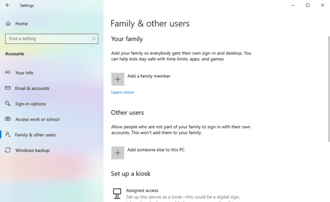
Task: Focus the Find a setting search box
Action: point(52,38)
